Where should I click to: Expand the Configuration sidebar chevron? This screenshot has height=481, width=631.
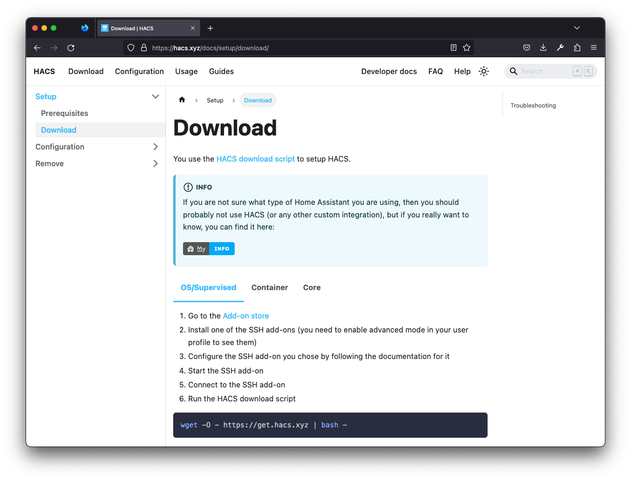click(156, 147)
